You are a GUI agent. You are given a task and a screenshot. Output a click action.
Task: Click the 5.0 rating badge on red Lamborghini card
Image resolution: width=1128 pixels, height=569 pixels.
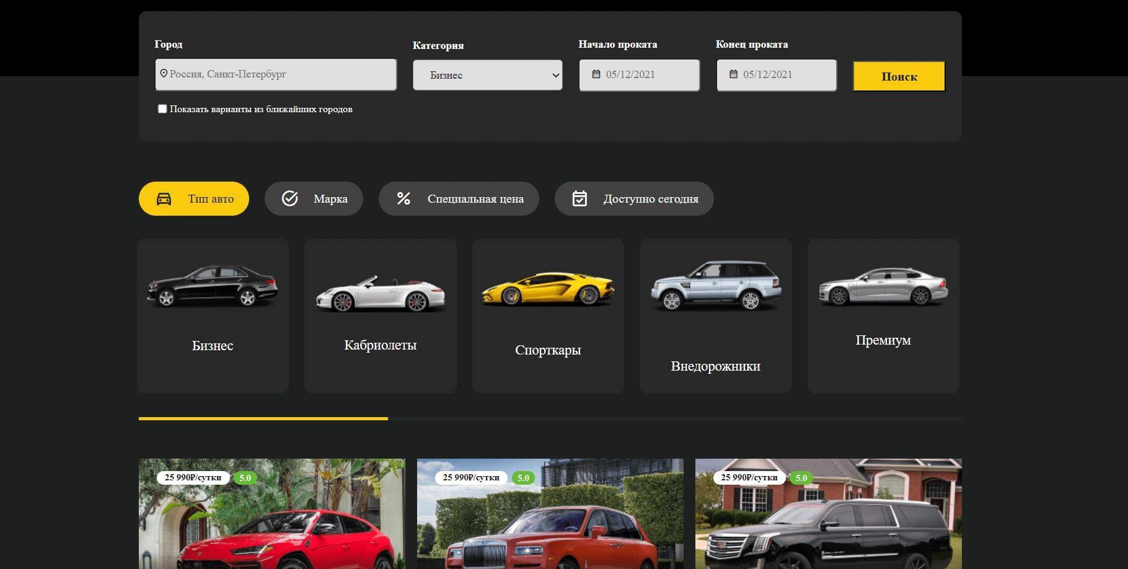pyautogui.click(x=245, y=478)
